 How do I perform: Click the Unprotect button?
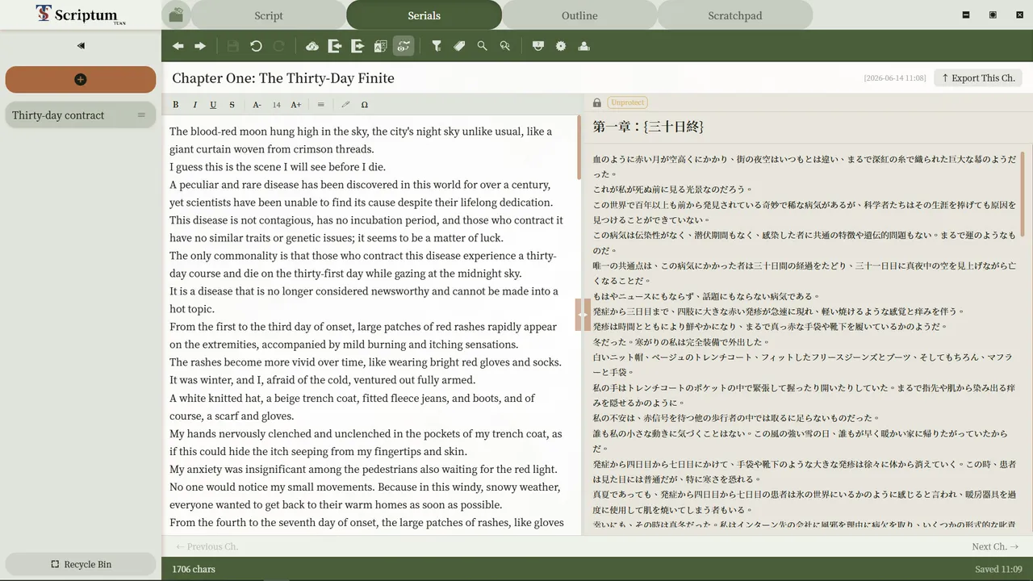[628, 102]
